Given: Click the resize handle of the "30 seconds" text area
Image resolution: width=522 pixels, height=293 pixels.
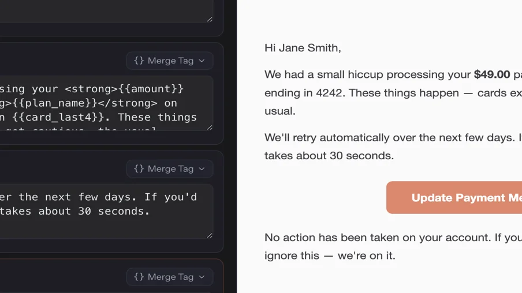Looking at the screenshot, I should 210,235.
